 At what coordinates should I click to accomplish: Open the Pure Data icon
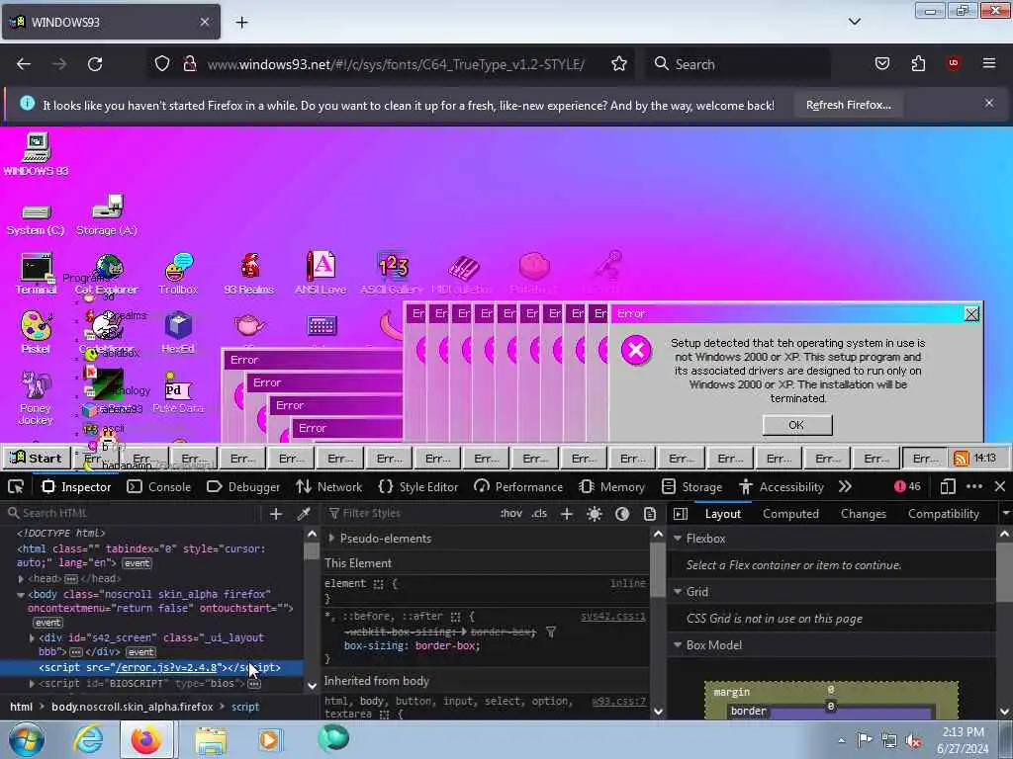coord(178,391)
